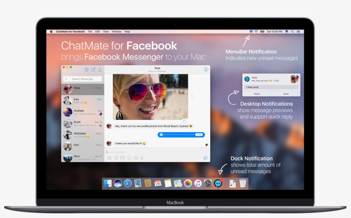Click the Type a message field
Viewport: 351px width, 218px height.
pyautogui.click(x=157, y=152)
